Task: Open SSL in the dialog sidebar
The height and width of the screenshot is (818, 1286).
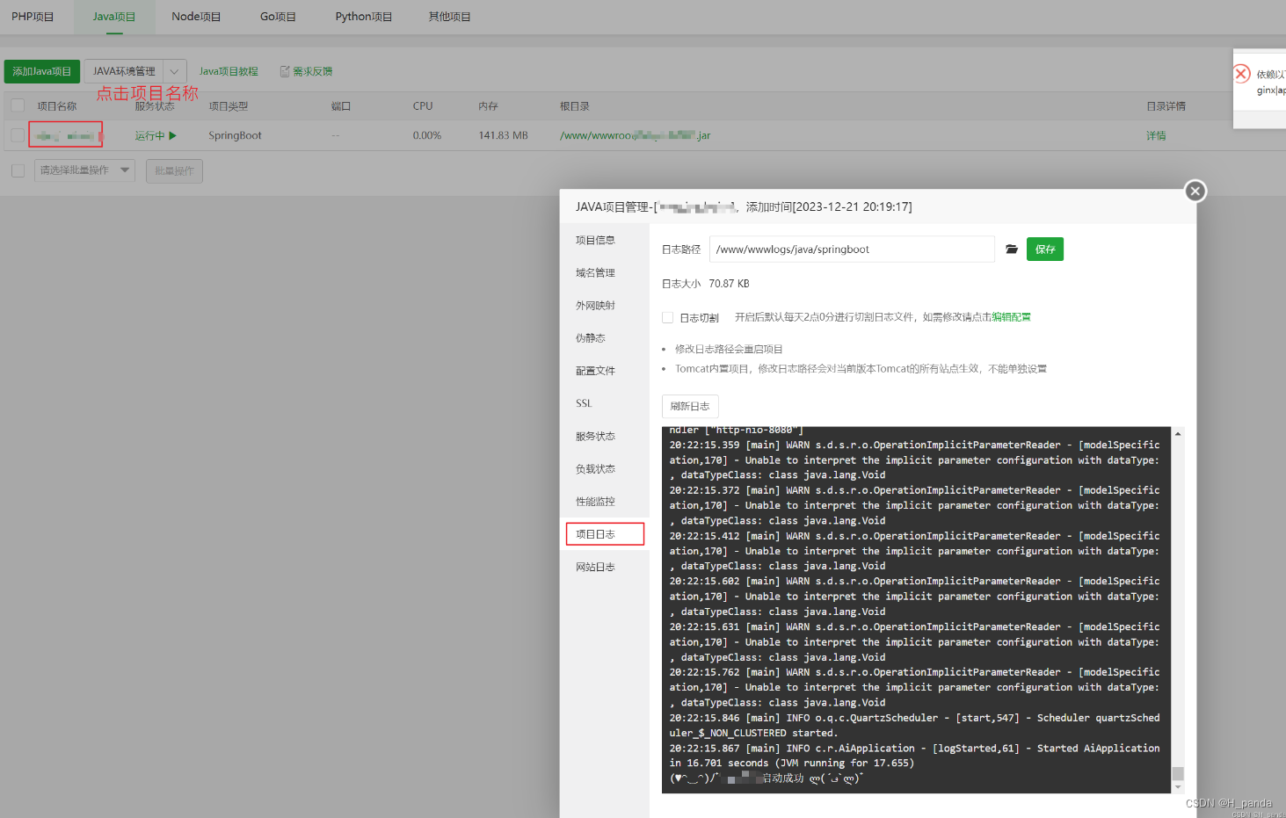Action: coord(584,403)
